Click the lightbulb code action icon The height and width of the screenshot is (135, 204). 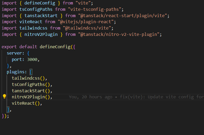tap(4, 96)
